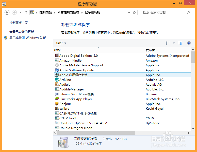Open the view options dropdown arrow
The image size is (197, 152).
tap(174, 43)
